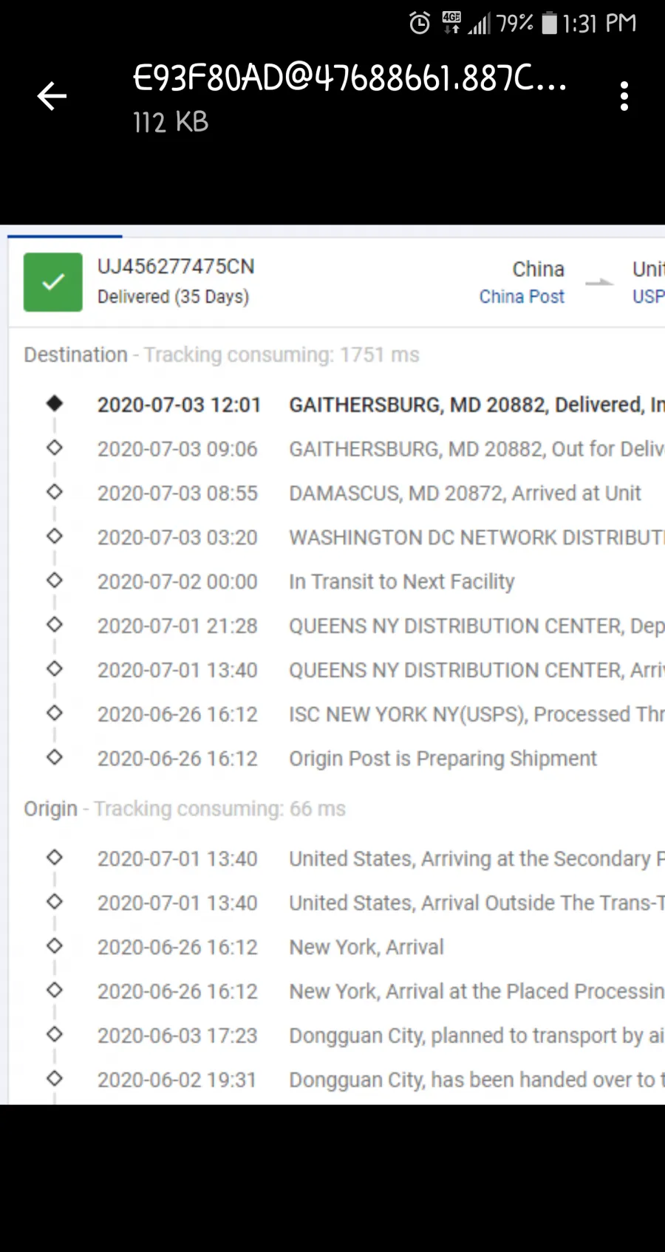Image resolution: width=665 pixels, height=1252 pixels.
Task: Select tracking number UJ456277475CN
Action: (x=176, y=267)
